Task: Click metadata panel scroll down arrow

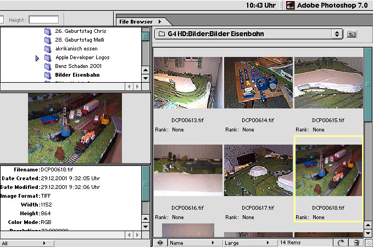Action: [146, 227]
